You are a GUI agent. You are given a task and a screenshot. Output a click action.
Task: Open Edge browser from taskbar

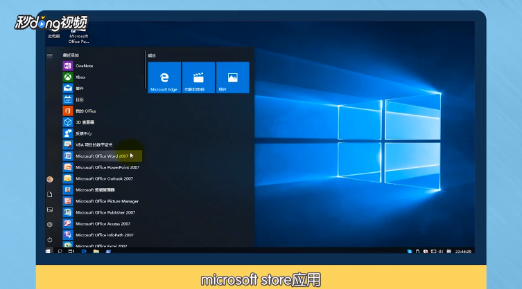click(x=84, y=252)
